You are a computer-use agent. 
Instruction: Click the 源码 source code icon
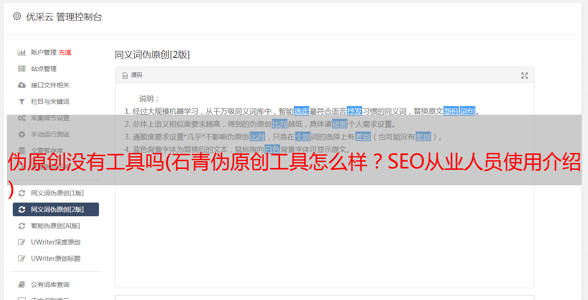(125, 76)
